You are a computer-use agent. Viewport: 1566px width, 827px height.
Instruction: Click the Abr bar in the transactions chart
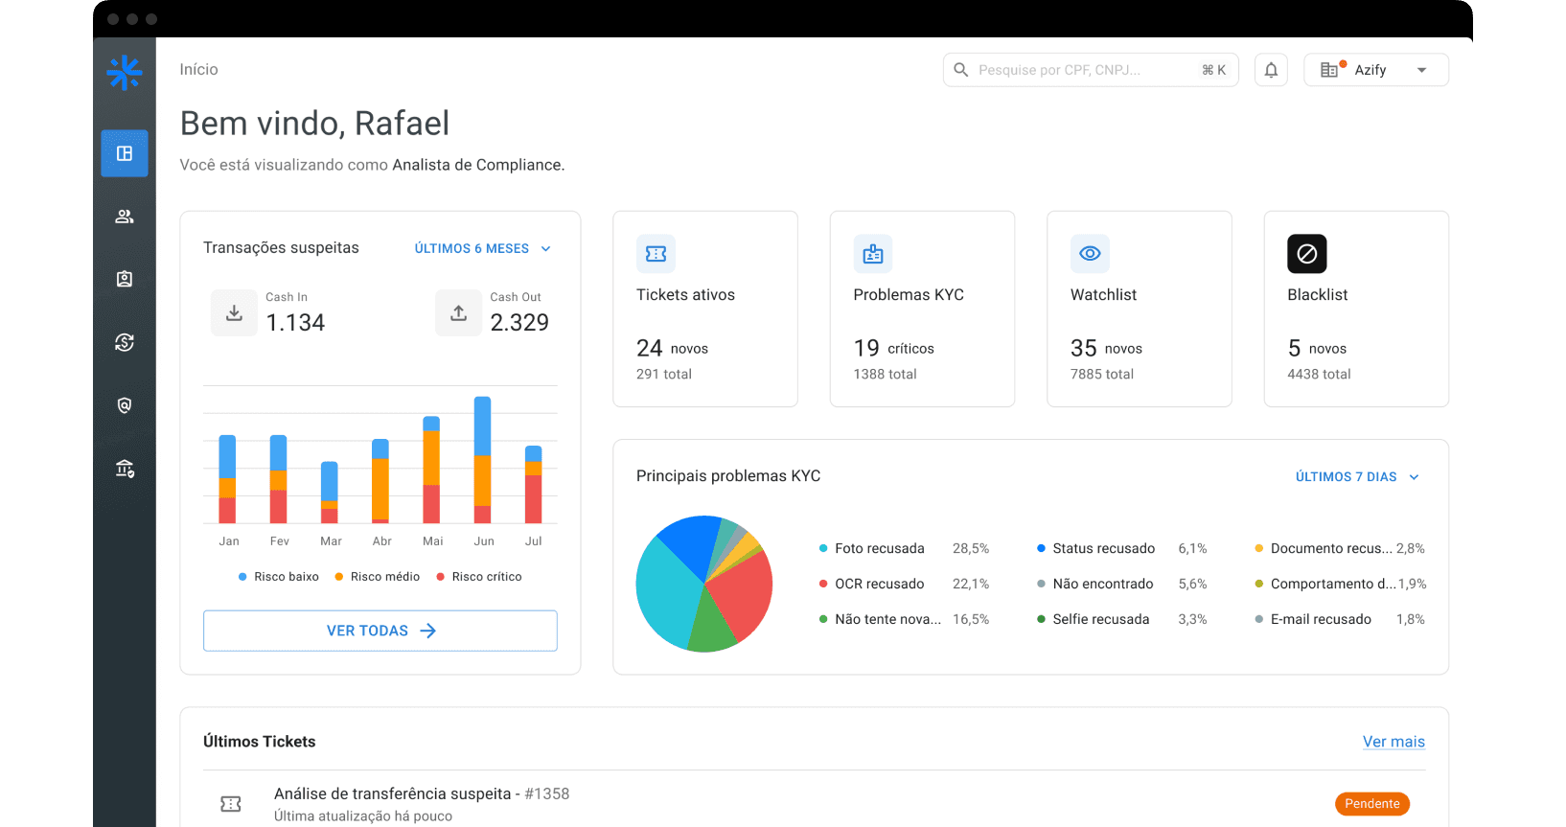pyautogui.click(x=380, y=481)
